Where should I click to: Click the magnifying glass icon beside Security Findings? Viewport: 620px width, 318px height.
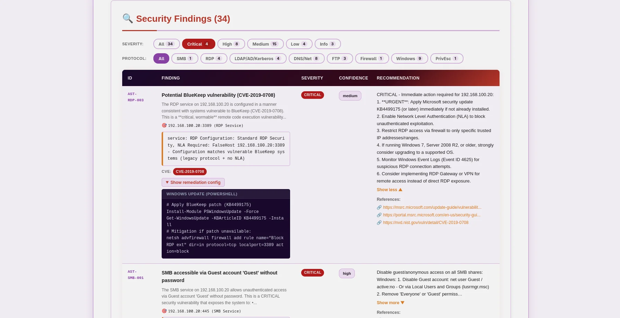click(x=128, y=18)
